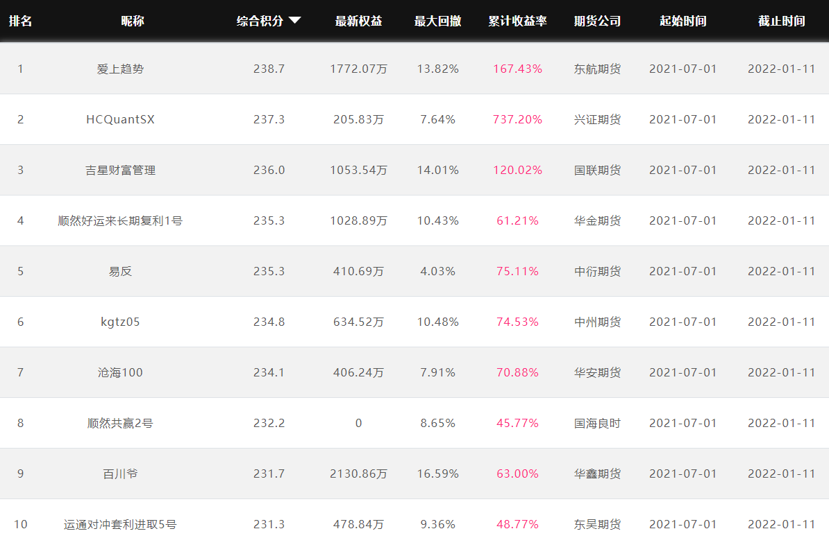Click drawdown value 13.82%
Screen dimensions: 829x547
pyautogui.click(x=438, y=69)
